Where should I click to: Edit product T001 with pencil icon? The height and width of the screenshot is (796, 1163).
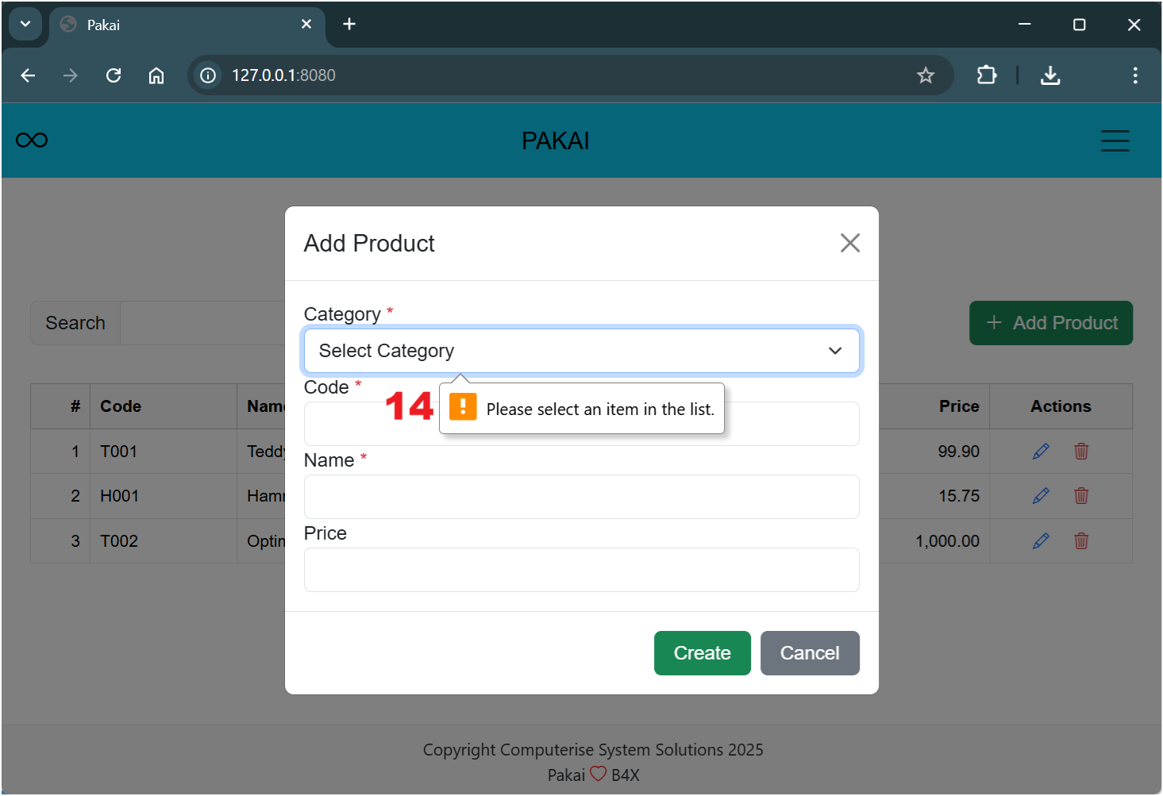pyautogui.click(x=1041, y=452)
